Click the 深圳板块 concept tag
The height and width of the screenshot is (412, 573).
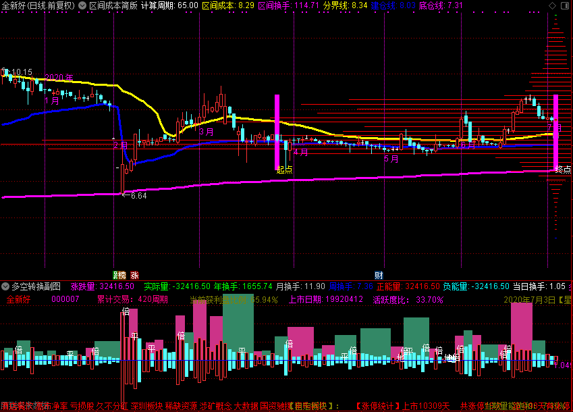[146, 406]
